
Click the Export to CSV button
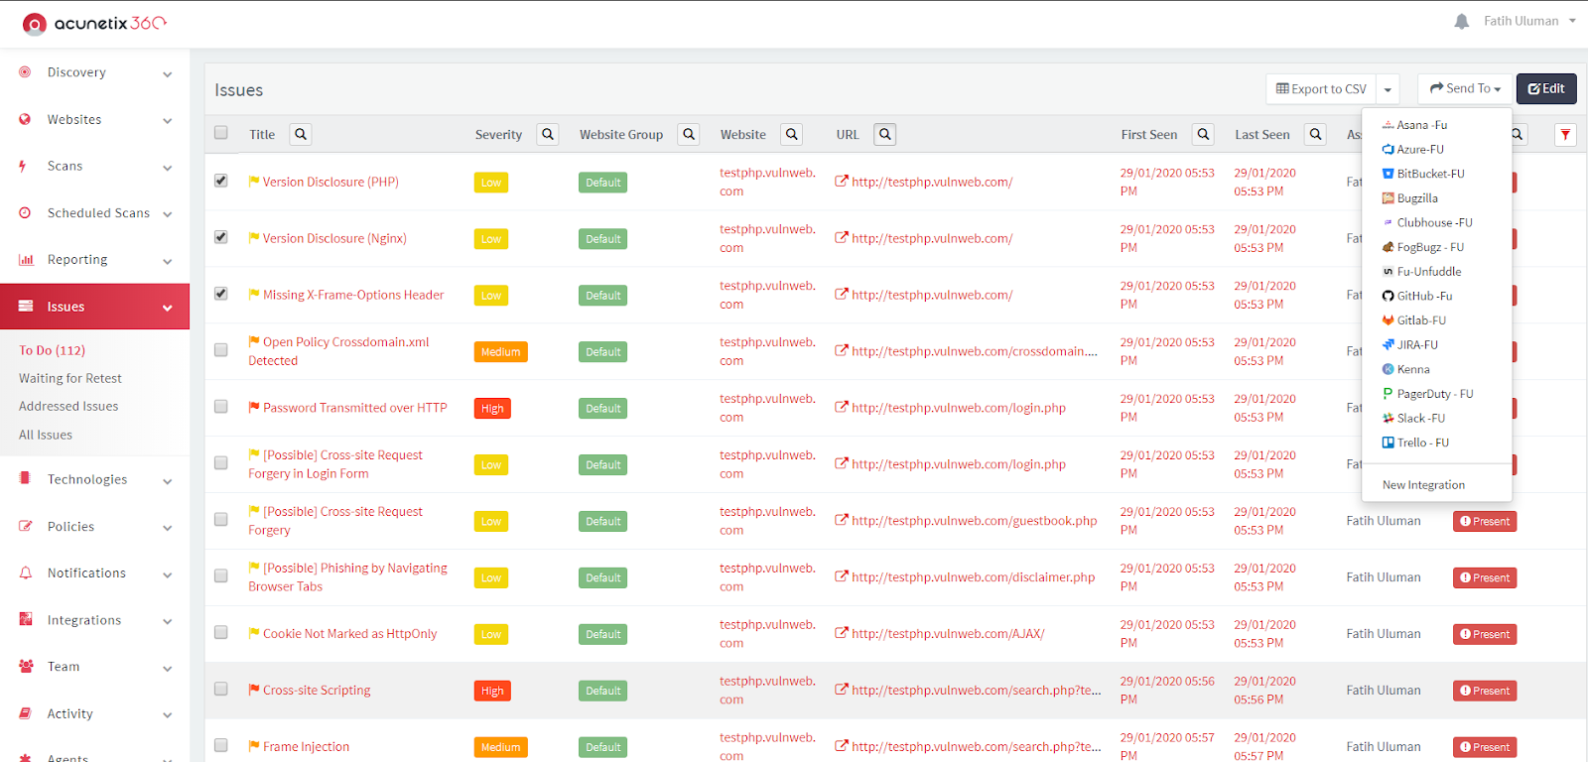1321,89
